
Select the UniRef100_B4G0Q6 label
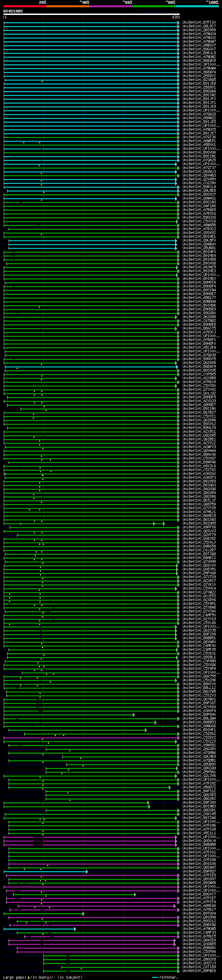[x=199, y=489]
